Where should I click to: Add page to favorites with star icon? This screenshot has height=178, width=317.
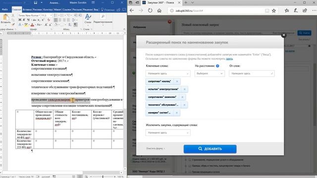click(x=274, y=10)
